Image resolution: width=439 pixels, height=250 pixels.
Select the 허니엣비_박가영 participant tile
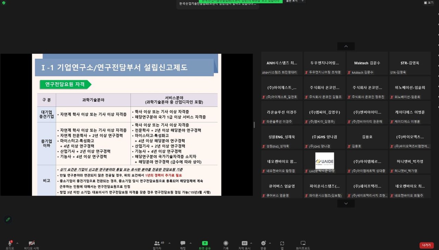tap(410, 162)
